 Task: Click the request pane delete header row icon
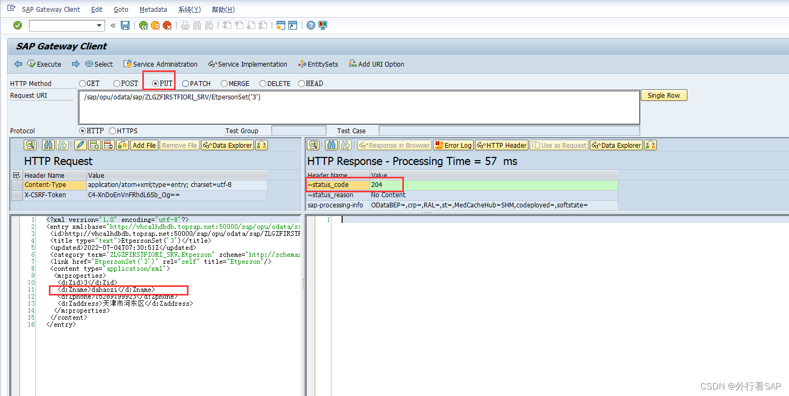108,145
